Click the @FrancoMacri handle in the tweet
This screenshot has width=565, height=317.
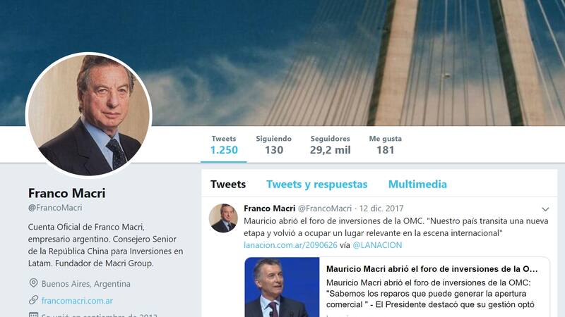tap(325, 209)
